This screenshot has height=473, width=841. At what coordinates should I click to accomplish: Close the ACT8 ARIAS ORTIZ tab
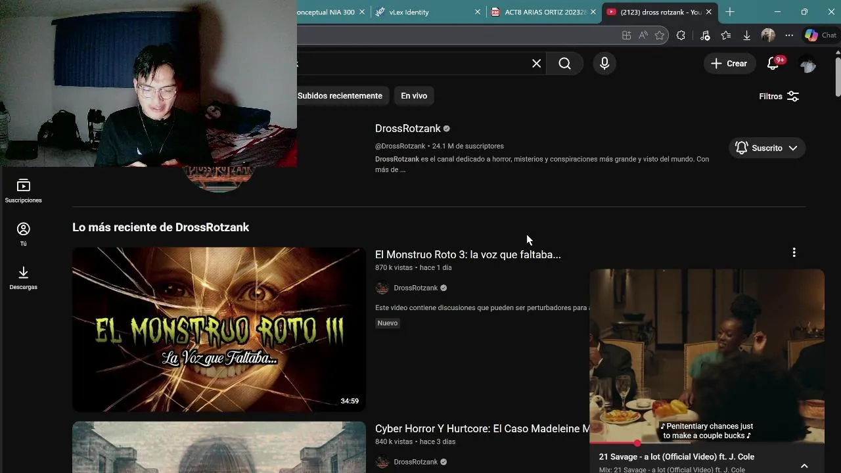click(x=593, y=12)
